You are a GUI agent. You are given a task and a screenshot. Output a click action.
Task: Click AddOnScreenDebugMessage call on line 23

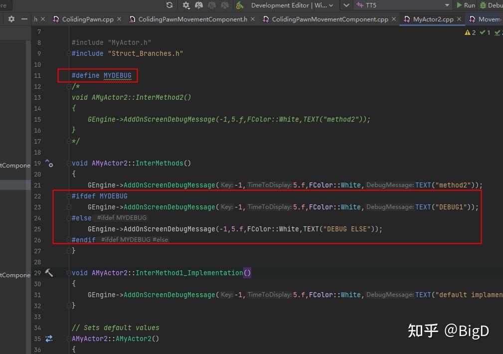pos(169,207)
